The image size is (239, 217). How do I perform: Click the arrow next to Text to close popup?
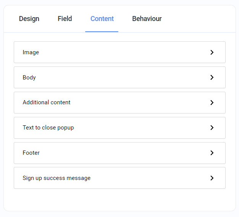pos(212,128)
